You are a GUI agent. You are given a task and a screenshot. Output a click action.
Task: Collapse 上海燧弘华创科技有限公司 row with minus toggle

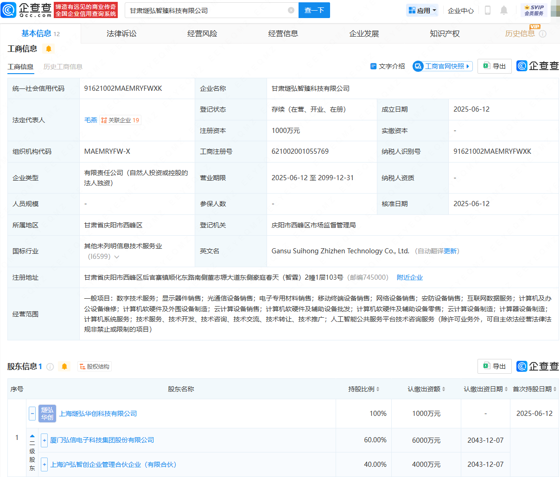pos(32,414)
